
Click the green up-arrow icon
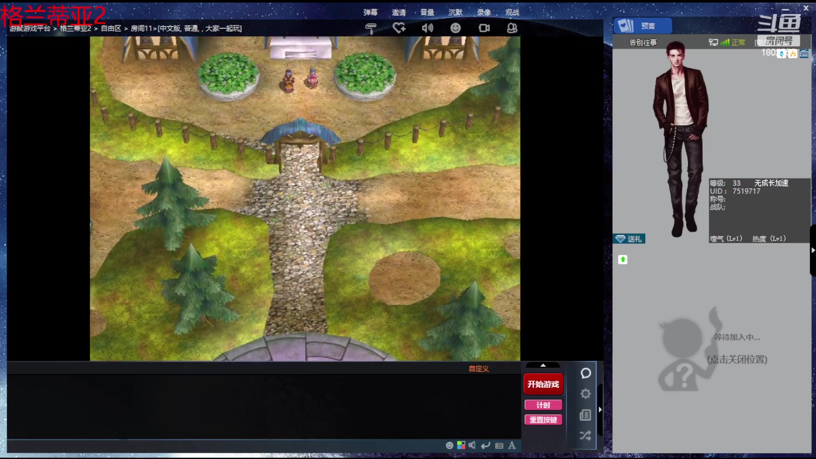pos(623,260)
